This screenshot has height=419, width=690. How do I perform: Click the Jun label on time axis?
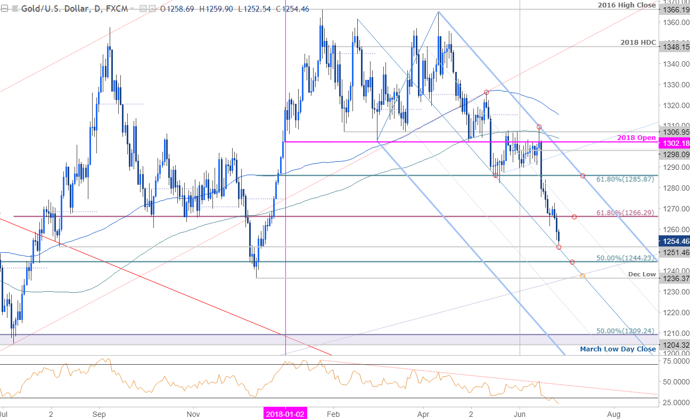(520, 413)
